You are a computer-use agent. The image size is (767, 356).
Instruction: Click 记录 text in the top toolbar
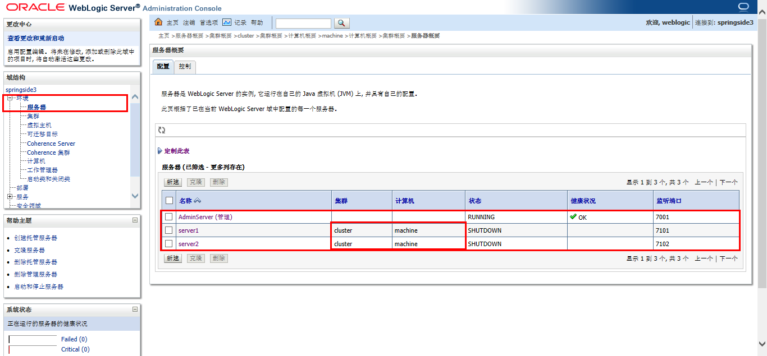tap(240, 23)
